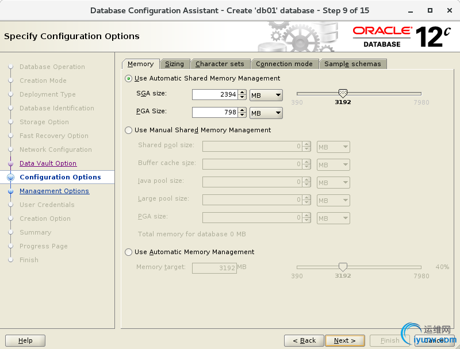Viewport: 460px width, 349px height.
Task: Open Large pool size unit dropdown
Action: [x=333, y=201]
